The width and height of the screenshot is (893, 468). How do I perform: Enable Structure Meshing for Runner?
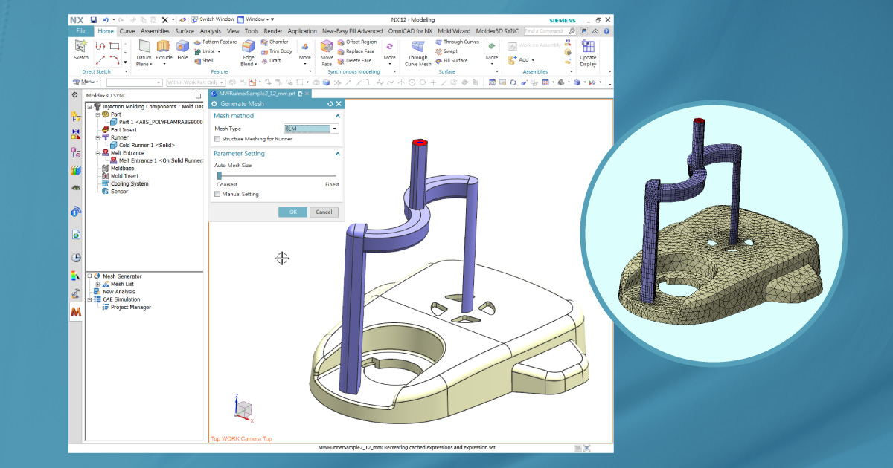click(217, 139)
